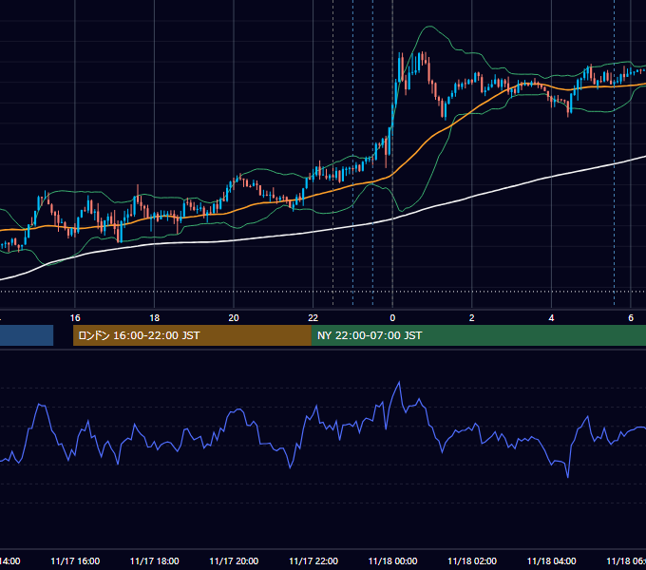Click the 22 hour label on the upper axis

pyautogui.click(x=313, y=317)
